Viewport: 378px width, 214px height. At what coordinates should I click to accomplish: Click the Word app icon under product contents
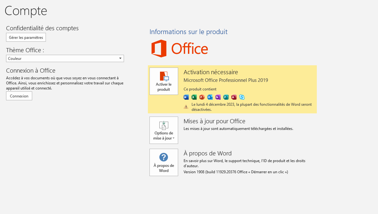pos(186,97)
